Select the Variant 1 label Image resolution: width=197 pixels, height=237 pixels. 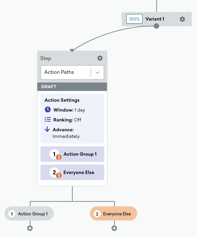coord(155,19)
